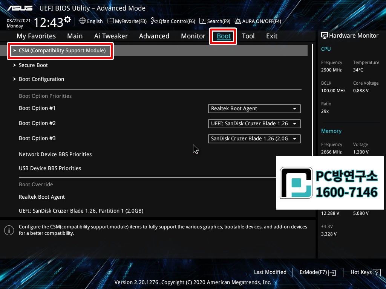
Task: Click the 12.288 V reading
Action: click(x=330, y=213)
